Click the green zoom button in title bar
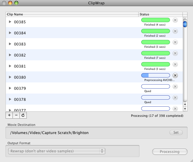This screenshot has width=193, height=162. coord(16,3)
